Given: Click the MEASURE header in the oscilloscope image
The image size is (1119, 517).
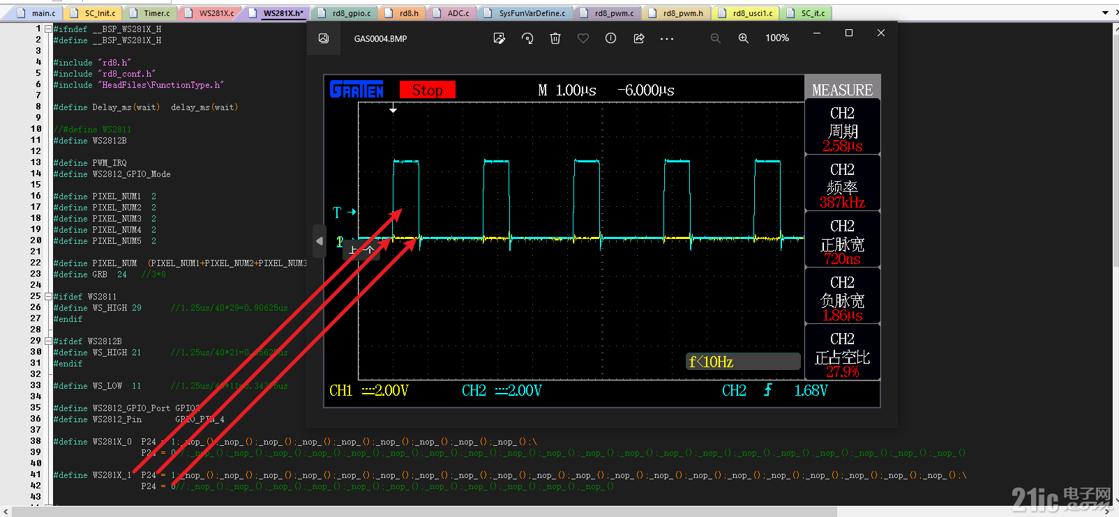Looking at the screenshot, I should 842,90.
